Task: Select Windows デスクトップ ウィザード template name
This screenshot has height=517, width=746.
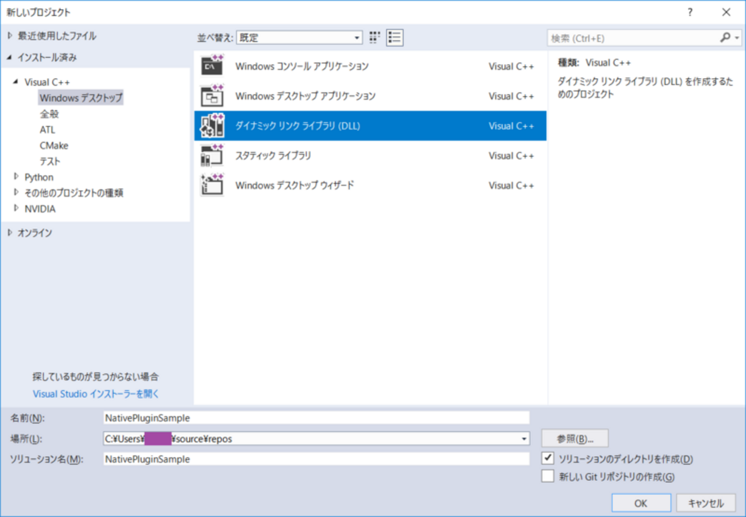Action: coord(294,186)
